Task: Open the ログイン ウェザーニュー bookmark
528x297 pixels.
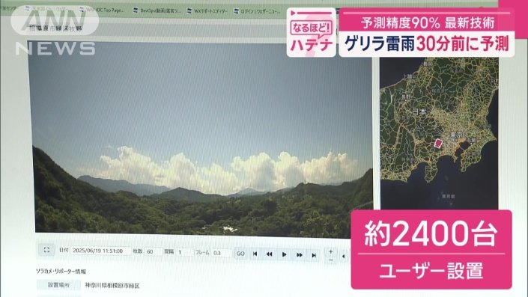Action: [258, 11]
